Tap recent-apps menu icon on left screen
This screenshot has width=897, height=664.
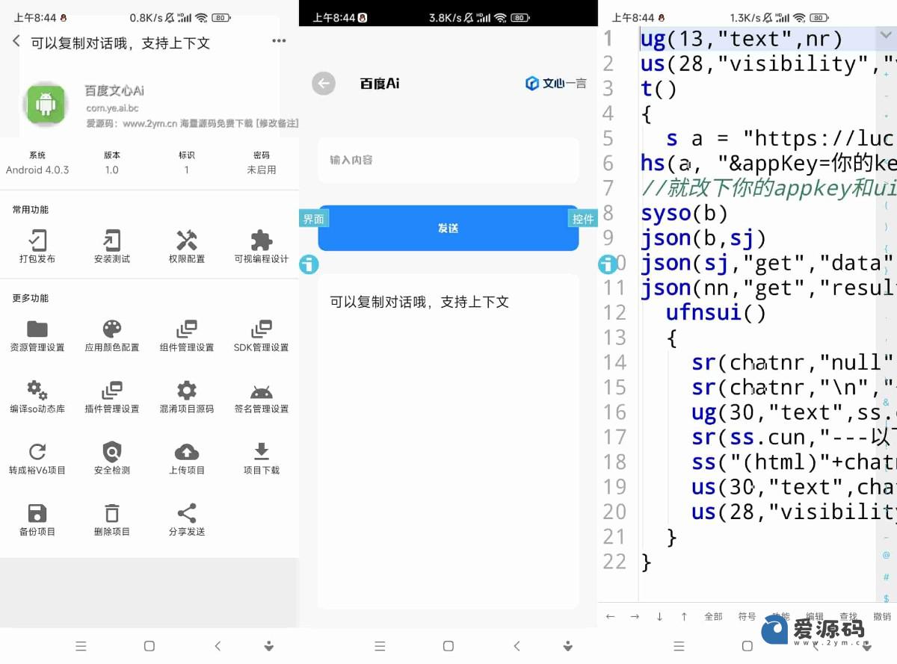(81, 646)
